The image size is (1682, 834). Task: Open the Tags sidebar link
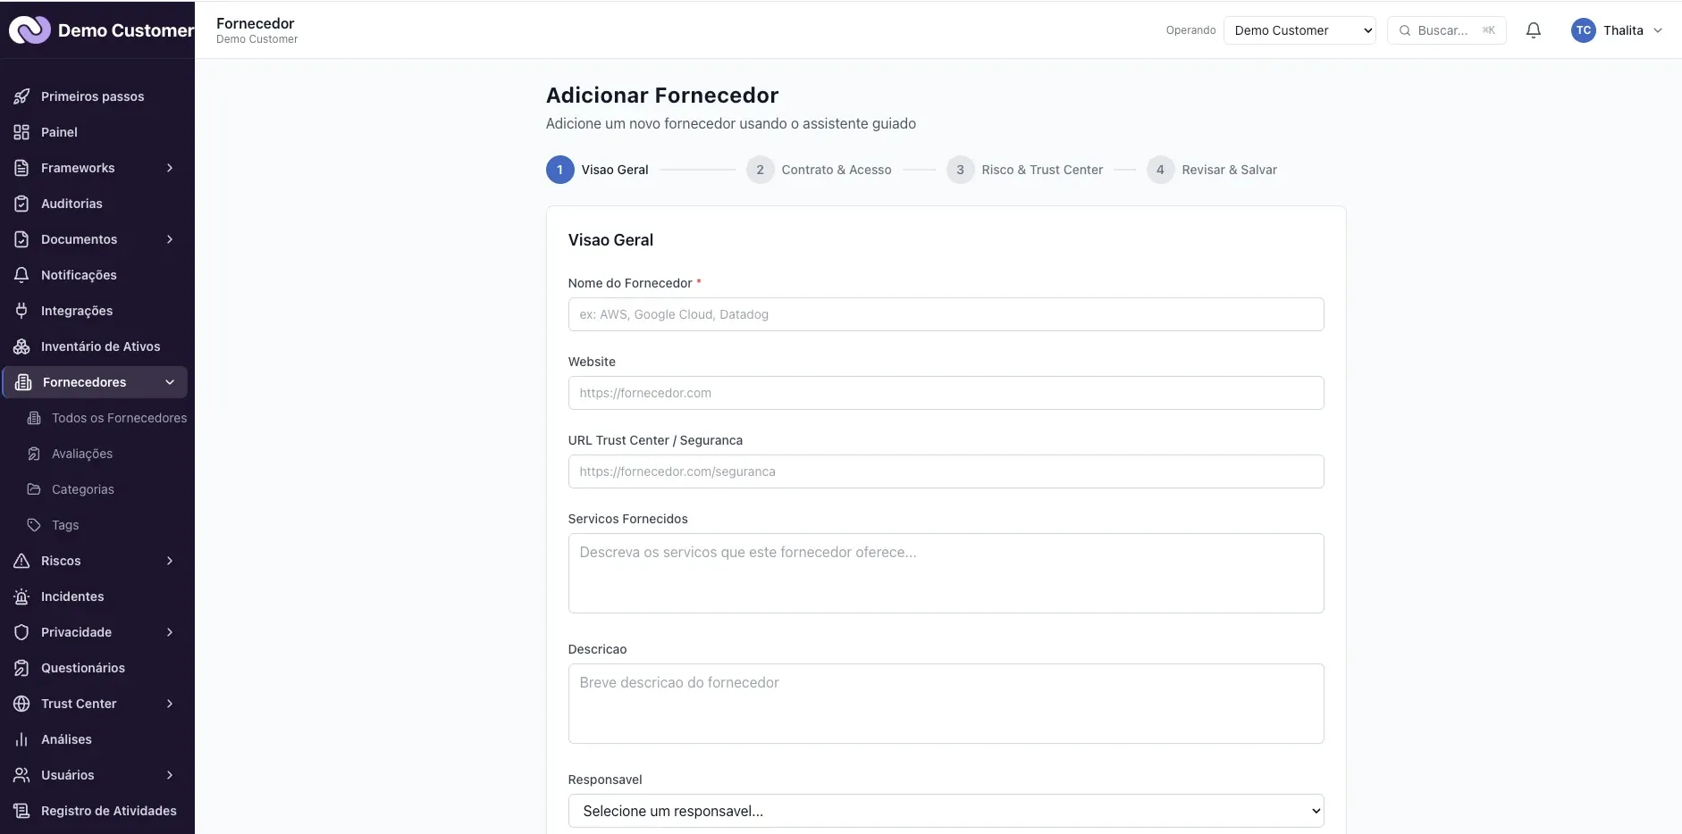65,525
